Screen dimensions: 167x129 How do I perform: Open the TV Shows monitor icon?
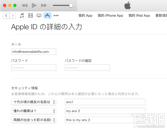point(39,16)
